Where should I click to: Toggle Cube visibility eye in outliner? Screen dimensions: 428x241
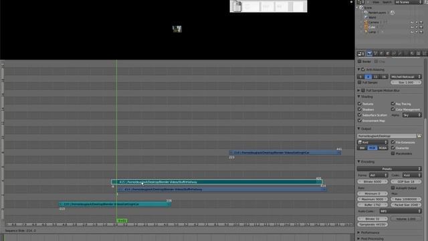click(412, 27)
